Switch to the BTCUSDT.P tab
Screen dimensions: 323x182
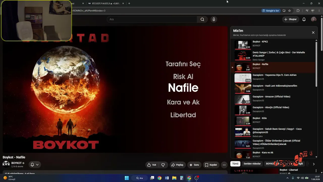click(106, 4)
